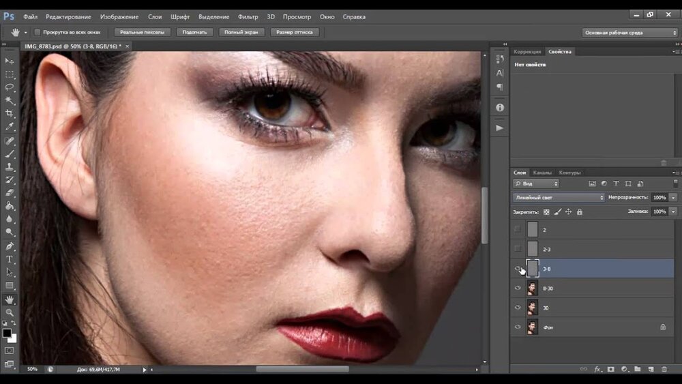Enable 'Прокрутка во всех окнах' checkbox

tap(37, 32)
